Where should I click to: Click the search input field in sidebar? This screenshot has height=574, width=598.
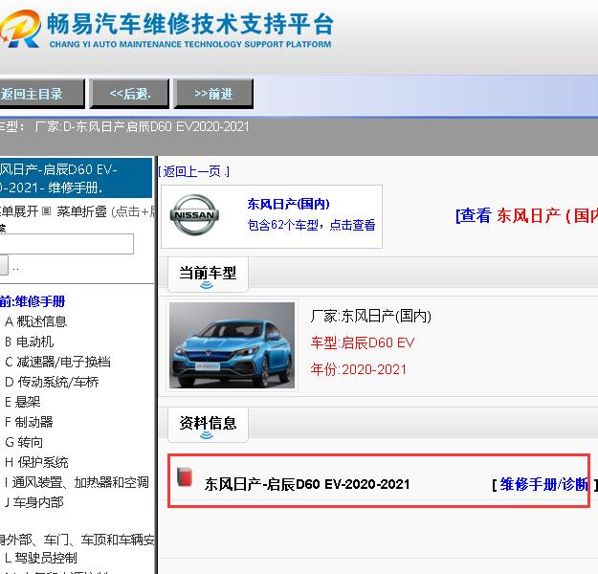[x=66, y=244]
